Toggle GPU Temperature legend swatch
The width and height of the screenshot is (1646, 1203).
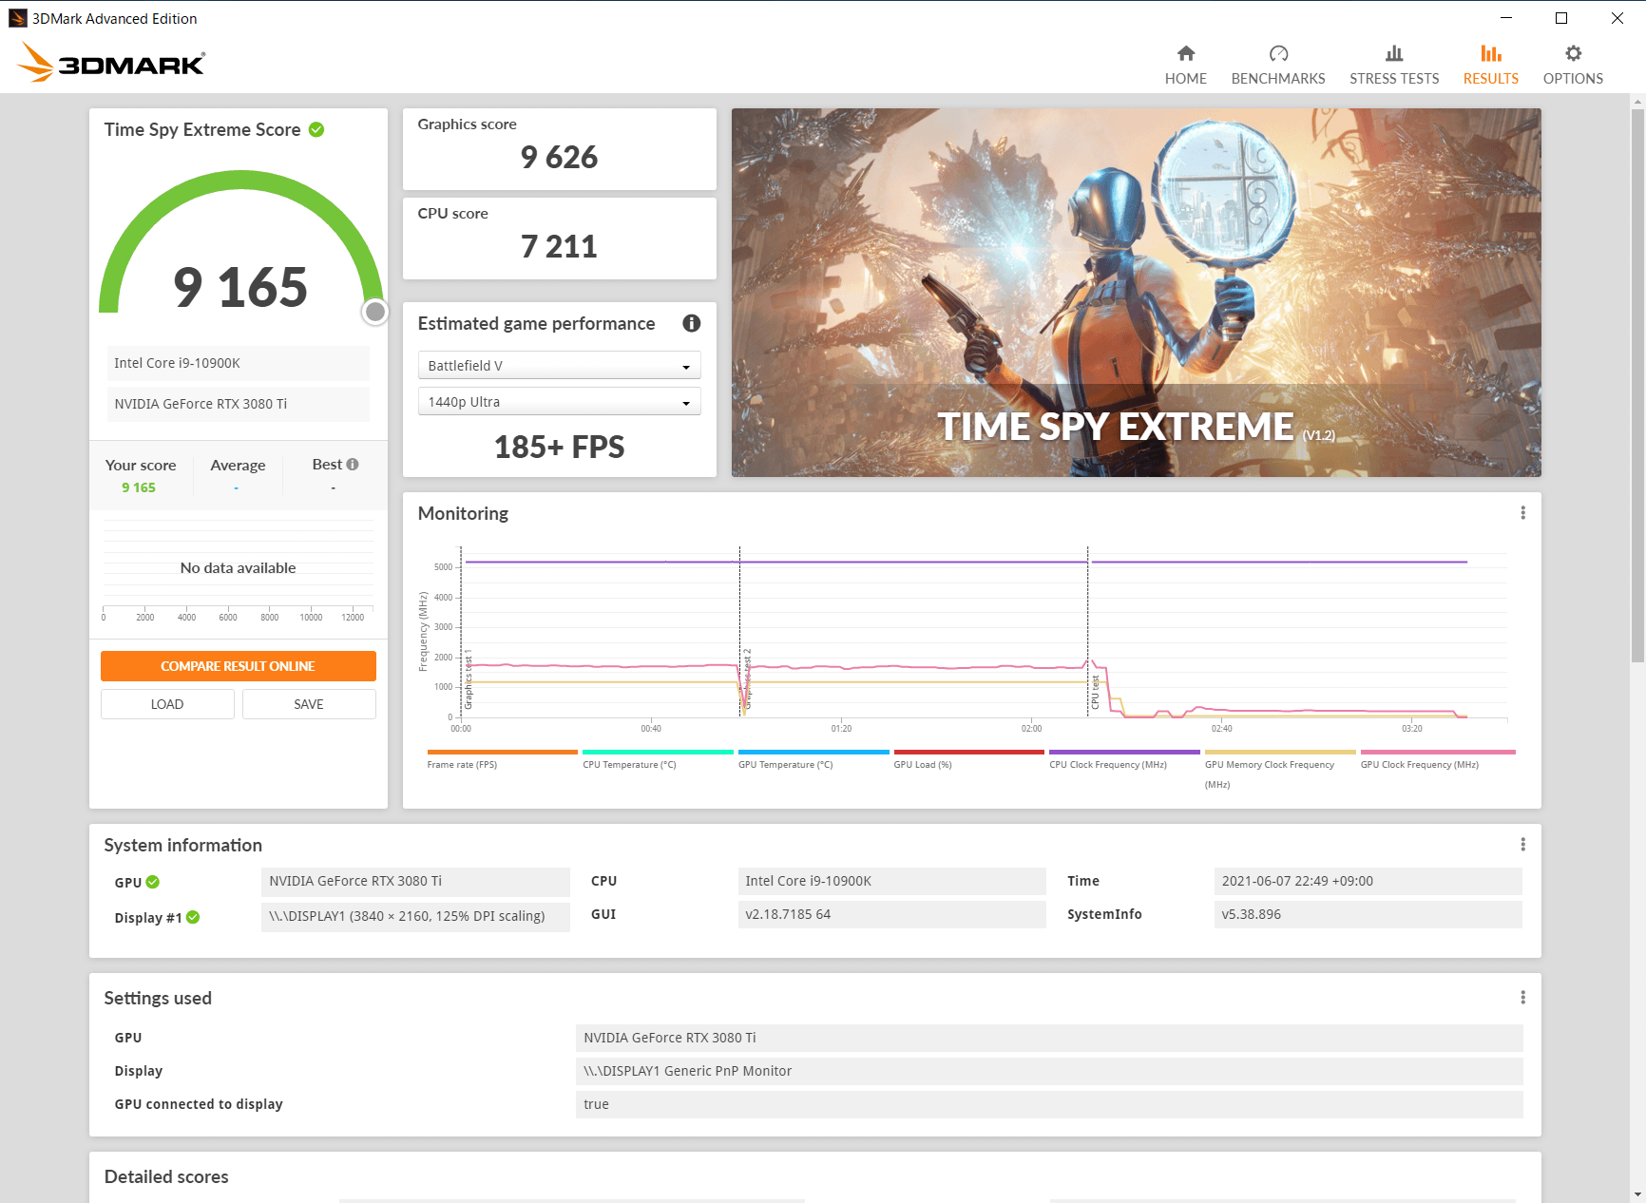point(813,753)
